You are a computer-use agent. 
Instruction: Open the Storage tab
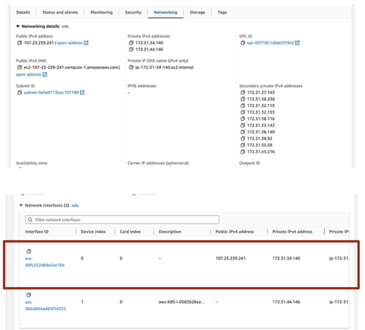click(197, 12)
